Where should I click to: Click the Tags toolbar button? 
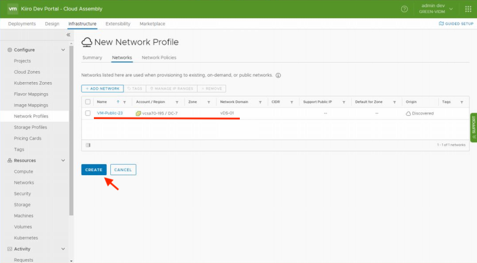135,89
